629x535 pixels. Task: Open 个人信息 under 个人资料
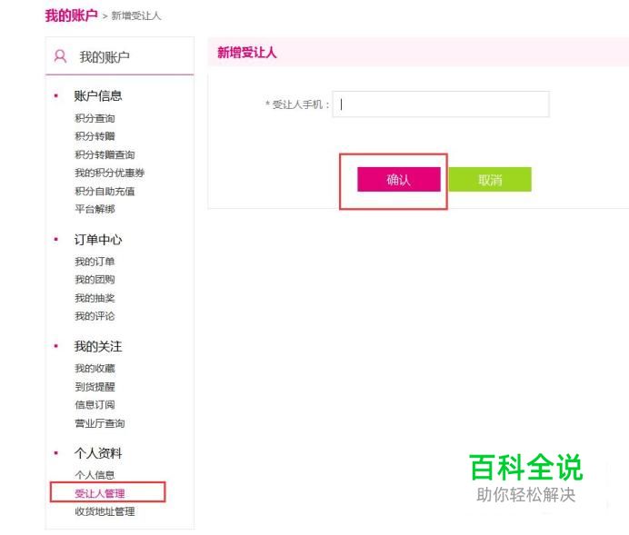pos(95,475)
